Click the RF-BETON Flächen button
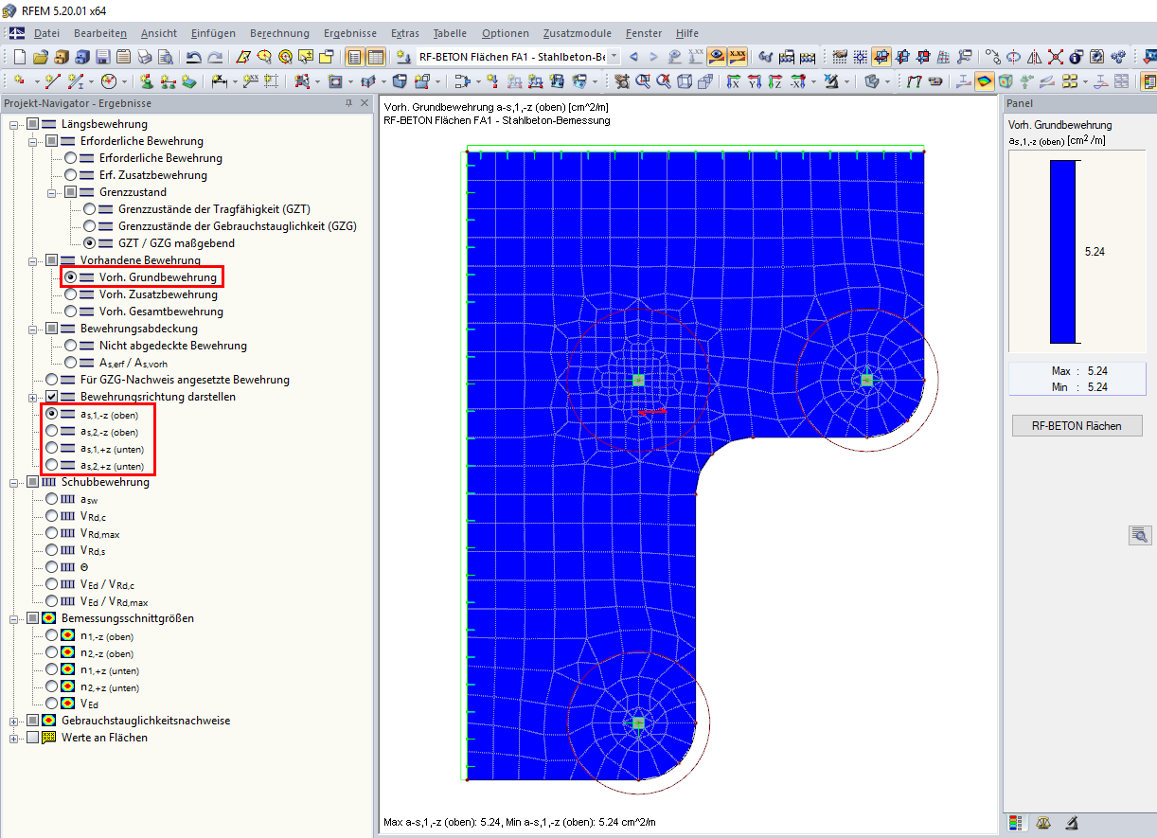This screenshot has height=838, width=1157. 1077,426
